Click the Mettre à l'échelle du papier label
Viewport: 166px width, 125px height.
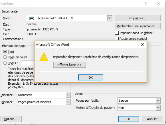95,108
